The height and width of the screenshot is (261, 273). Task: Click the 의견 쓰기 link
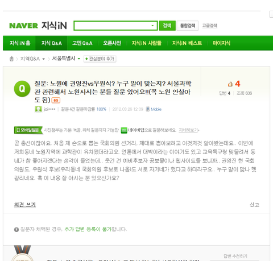click(x=25, y=205)
